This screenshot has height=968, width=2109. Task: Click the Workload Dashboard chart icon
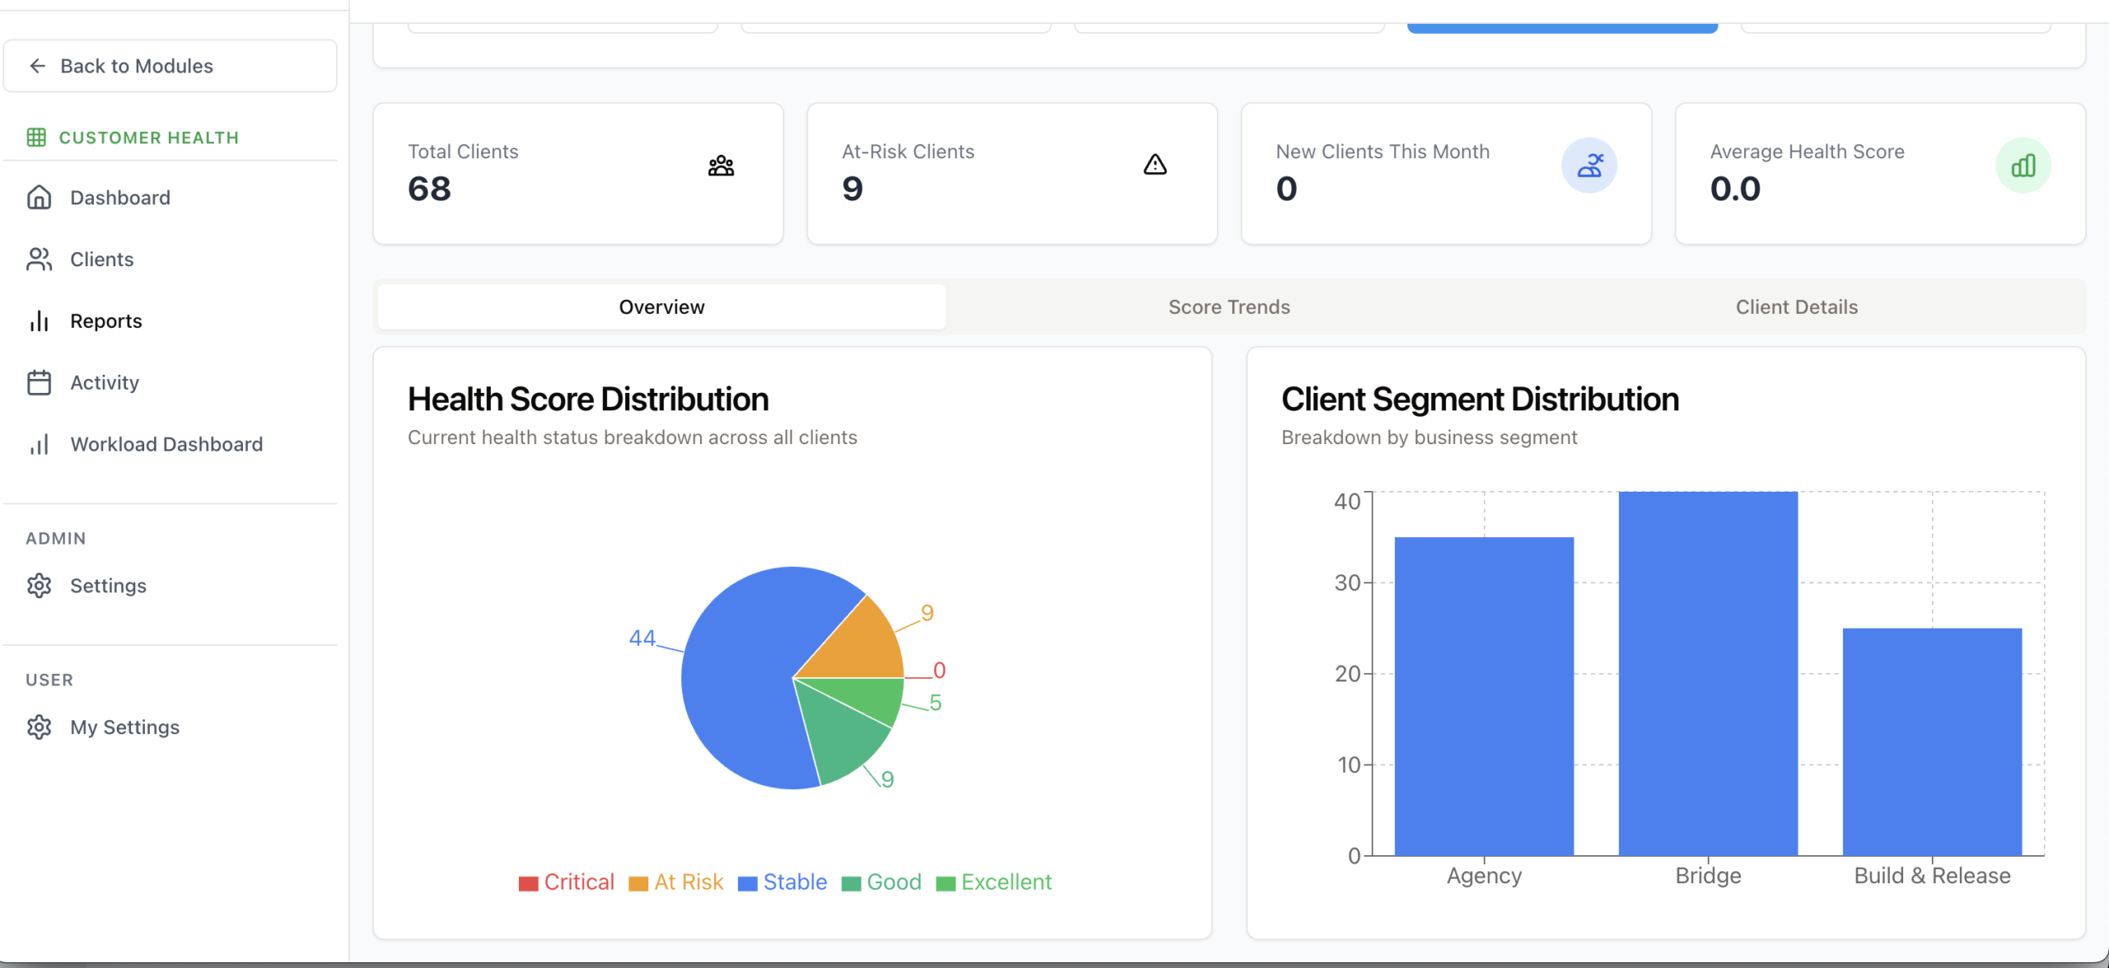click(x=39, y=445)
